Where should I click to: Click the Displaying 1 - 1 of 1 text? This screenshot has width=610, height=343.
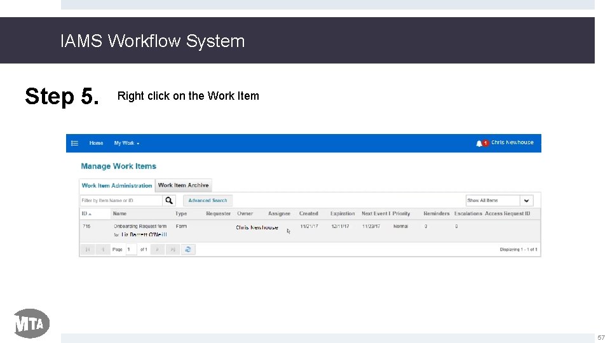518,250
